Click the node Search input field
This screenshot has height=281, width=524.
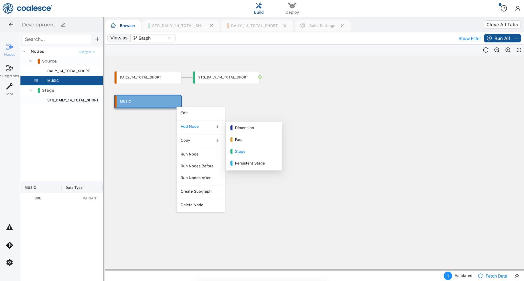pos(57,39)
